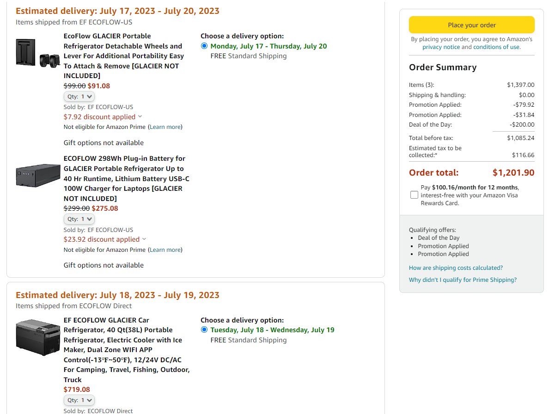Screen dimensions: 549x414
Task: Click the $719.08 refrigerator price
Action: pyautogui.click(x=77, y=390)
